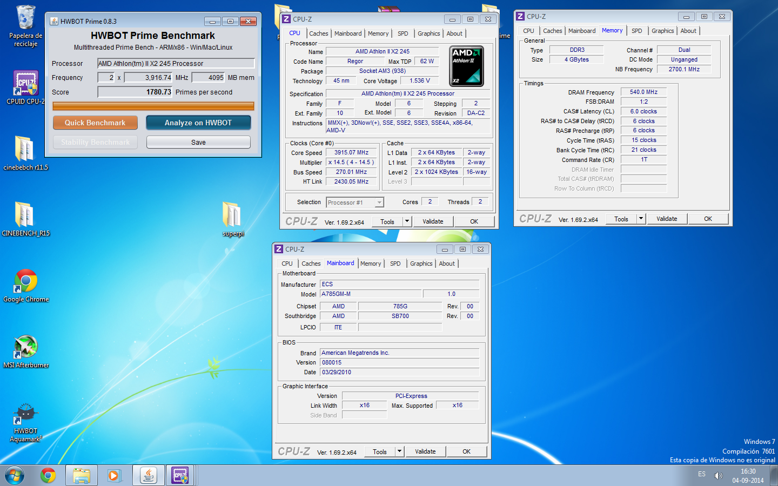Click the Southbridge SB700 value
Image resolution: width=778 pixels, height=486 pixels.
click(x=400, y=316)
